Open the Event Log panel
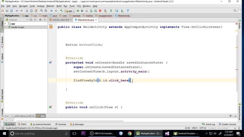 [x=209, y=124]
